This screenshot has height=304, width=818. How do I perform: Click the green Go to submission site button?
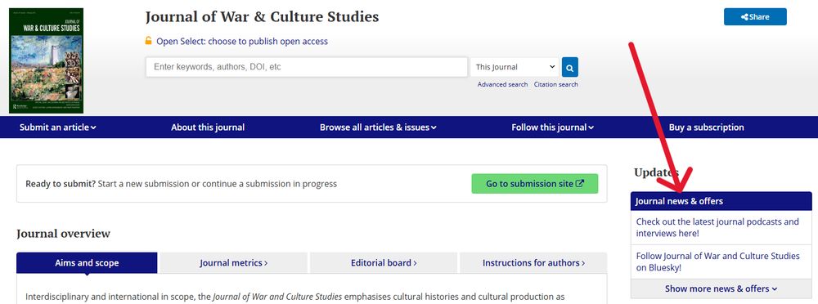[x=535, y=184]
